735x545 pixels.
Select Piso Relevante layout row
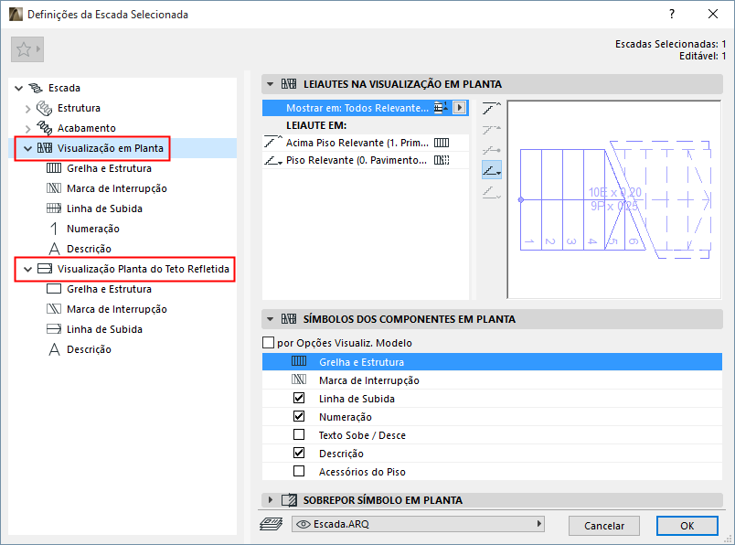(365, 160)
